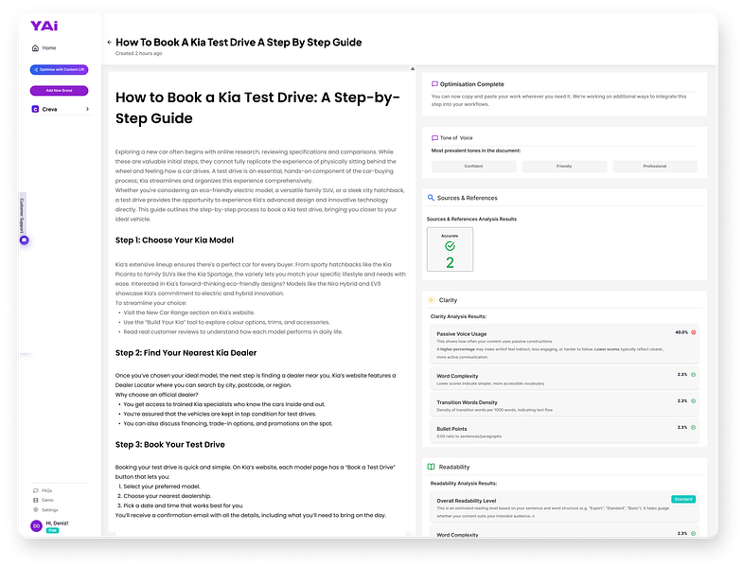Viewport: 743px width, 568px height.
Task: Click the vertical Customer Support tab
Action: pos(22,215)
